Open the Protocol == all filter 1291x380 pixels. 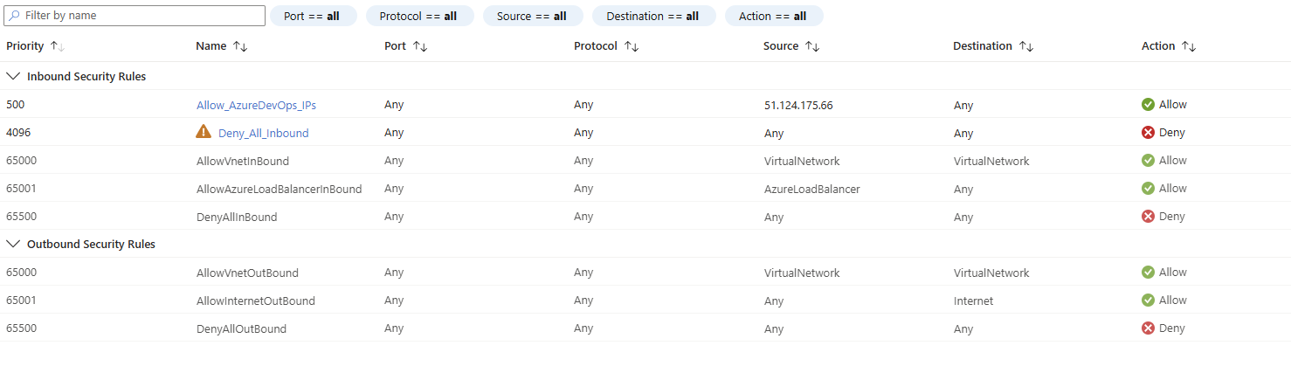click(x=418, y=16)
